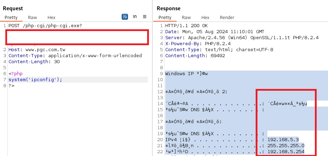Open the Response Hex tab
Viewport: 328px width, 156px height.
(205, 18)
